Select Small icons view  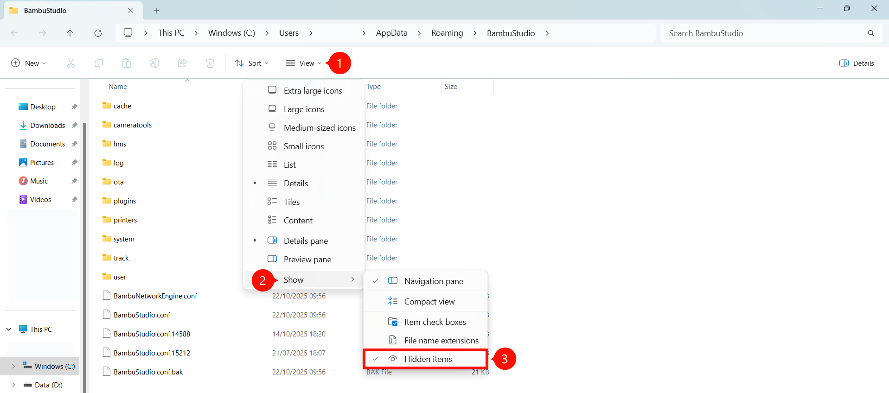[x=303, y=146]
